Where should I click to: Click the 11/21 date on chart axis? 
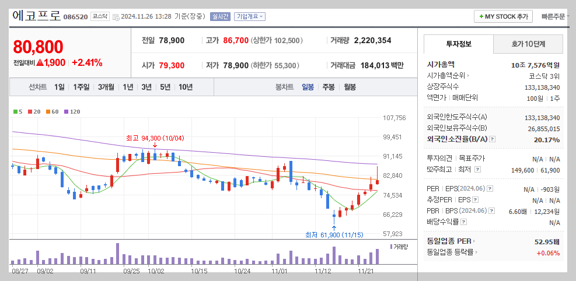pyautogui.click(x=365, y=271)
